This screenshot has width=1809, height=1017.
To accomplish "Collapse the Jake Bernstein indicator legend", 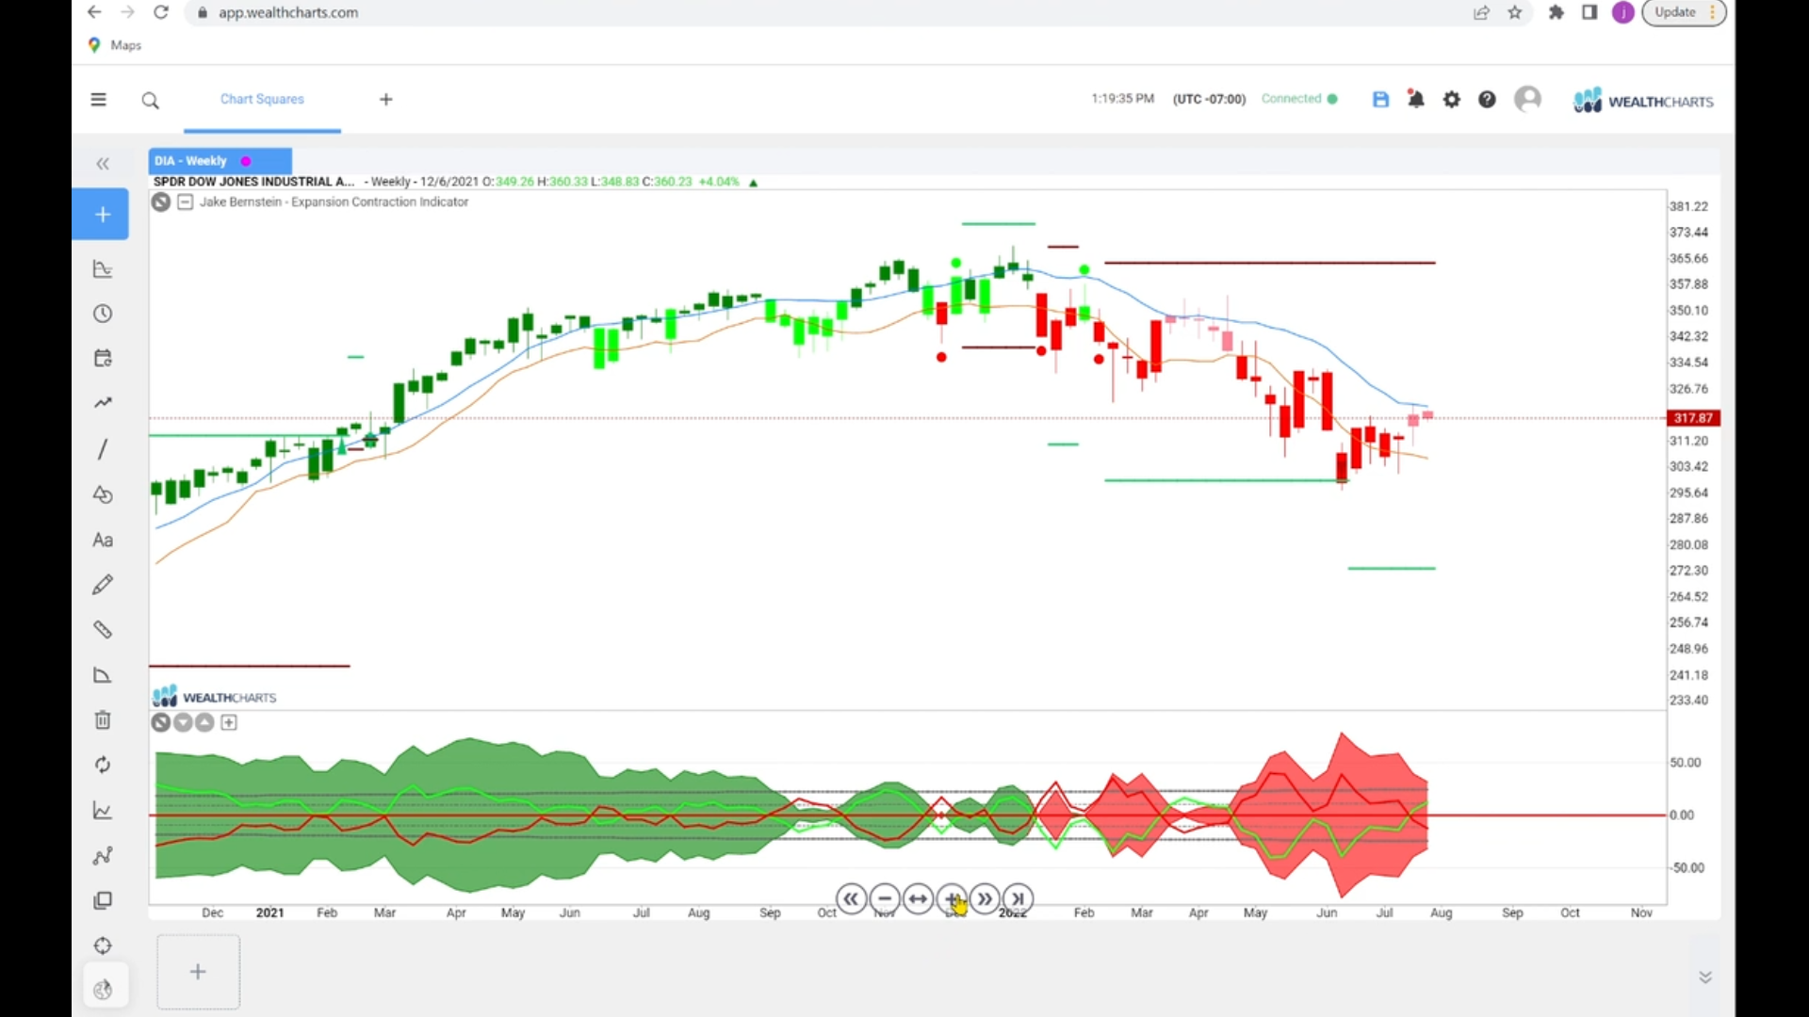I will (x=186, y=202).
